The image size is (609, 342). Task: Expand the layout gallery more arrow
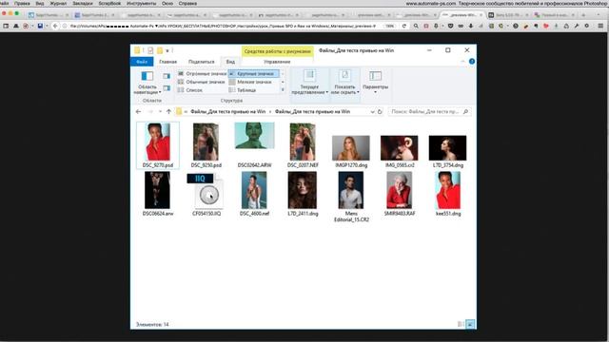click(x=283, y=90)
